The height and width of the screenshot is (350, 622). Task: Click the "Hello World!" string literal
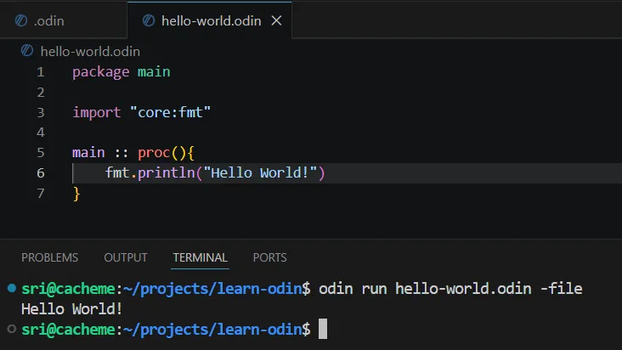tap(260, 172)
